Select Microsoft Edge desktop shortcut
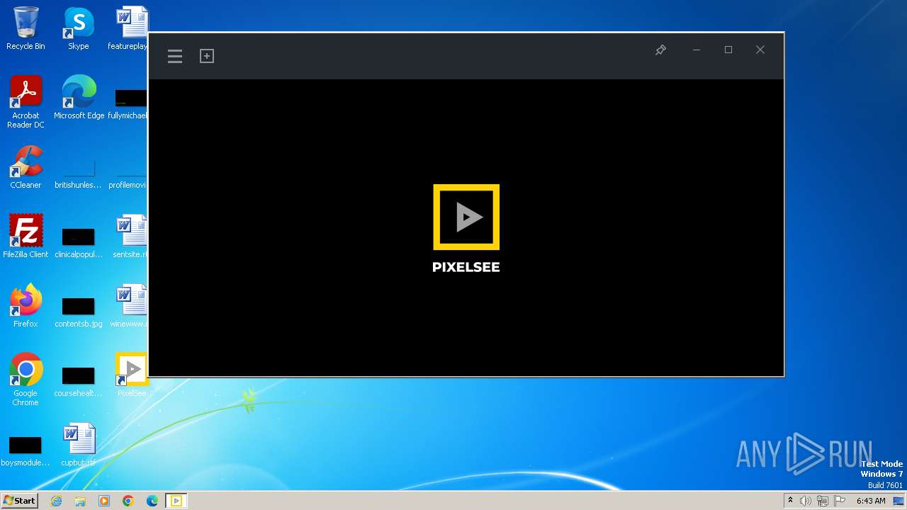 79,98
